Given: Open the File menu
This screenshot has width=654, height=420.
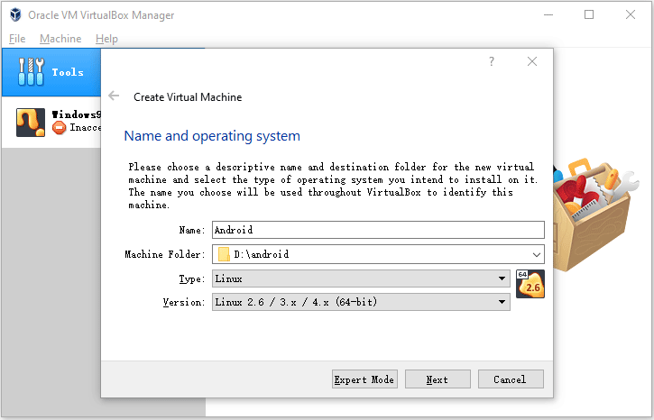Looking at the screenshot, I should click(17, 39).
